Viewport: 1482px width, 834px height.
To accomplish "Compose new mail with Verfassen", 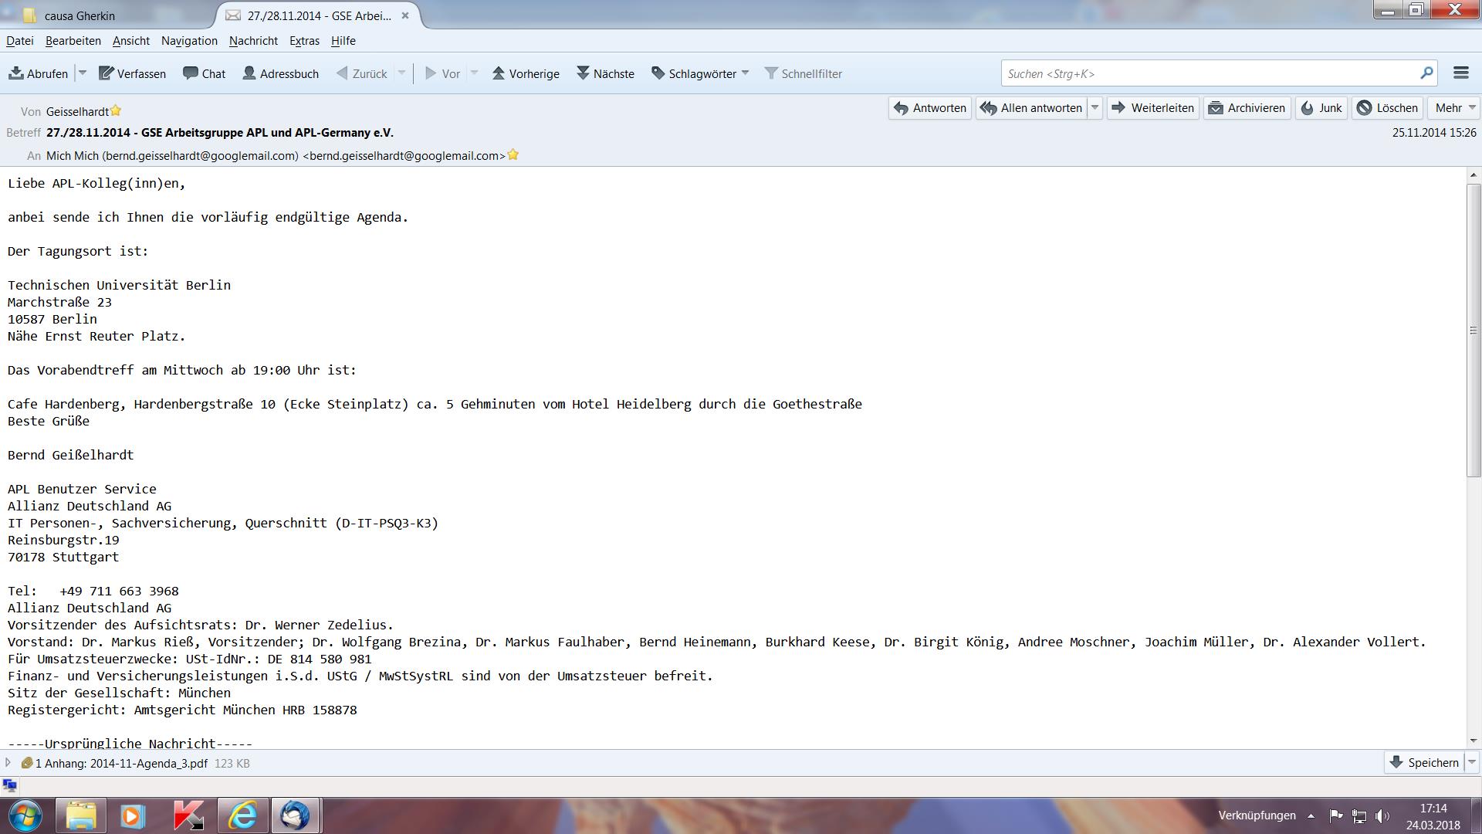I will coord(132,73).
